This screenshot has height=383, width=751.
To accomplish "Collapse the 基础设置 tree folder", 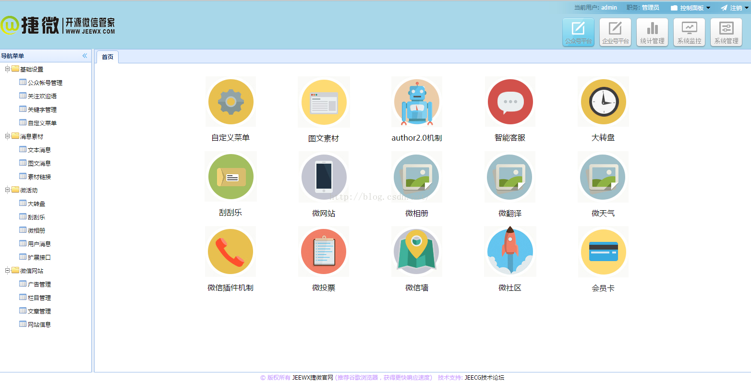I will pos(7,69).
